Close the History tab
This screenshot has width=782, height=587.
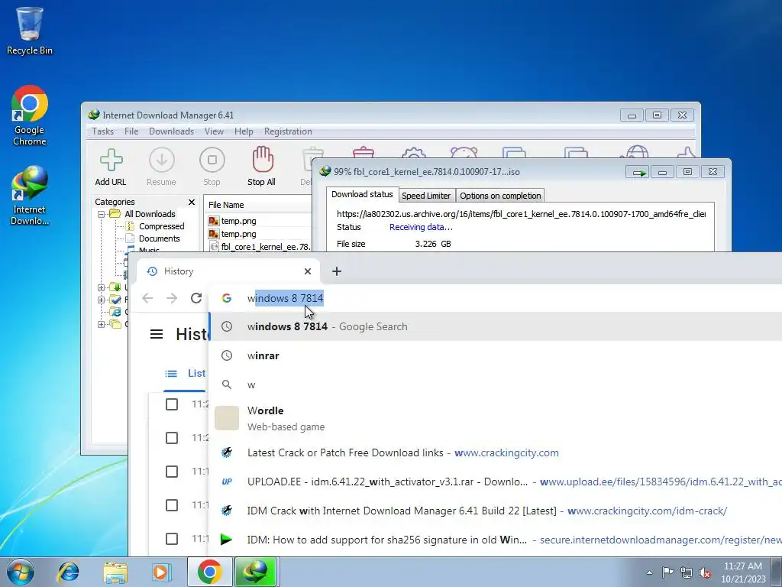[x=308, y=271]
